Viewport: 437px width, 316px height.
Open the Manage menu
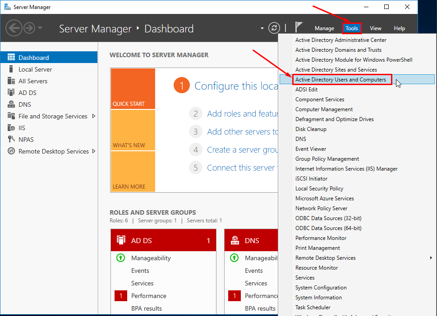pos(324,28)
